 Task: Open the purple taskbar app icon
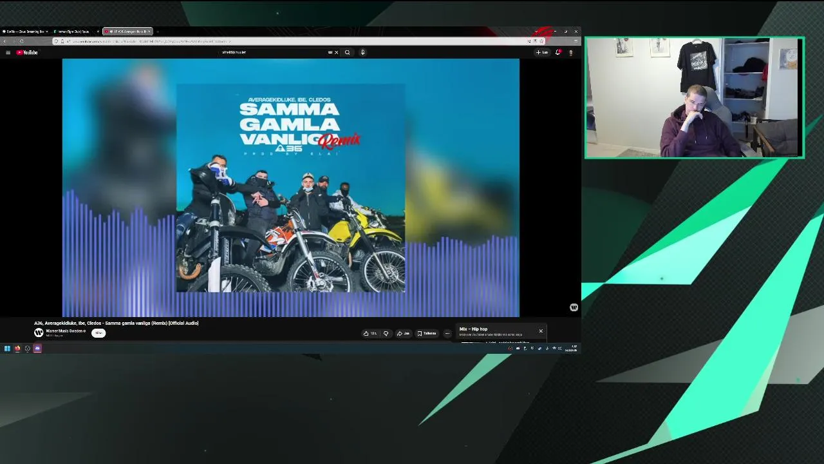[37, 349]
